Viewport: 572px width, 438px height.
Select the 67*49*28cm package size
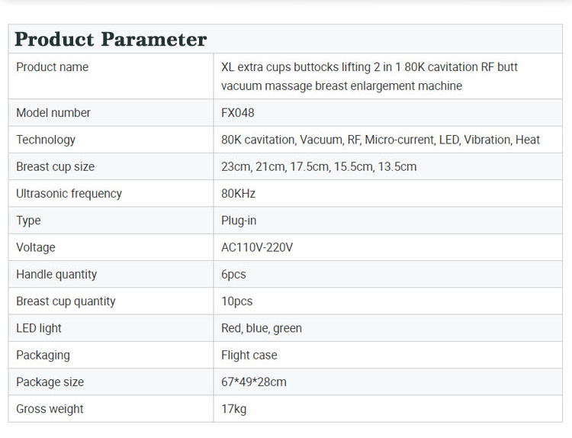(254, 382)
